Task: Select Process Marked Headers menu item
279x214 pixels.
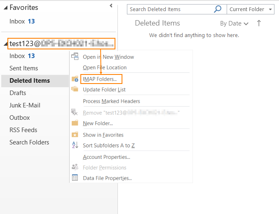Action: click(111, 101)
